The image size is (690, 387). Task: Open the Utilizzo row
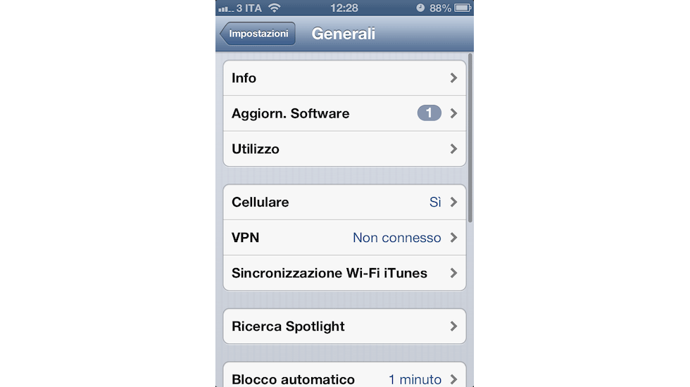point(344,149)
